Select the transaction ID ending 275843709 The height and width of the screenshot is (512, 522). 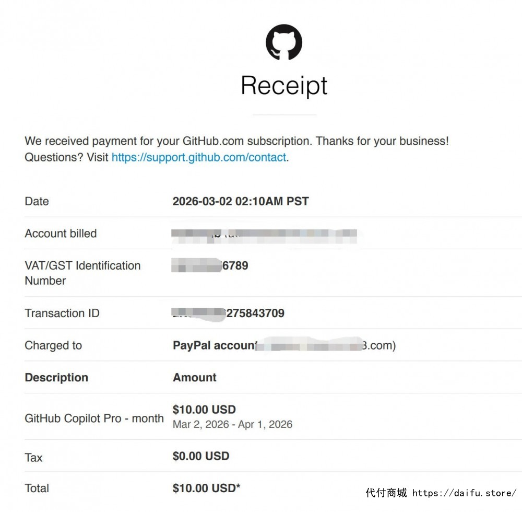pyautogui.click(x=230, y=313)
